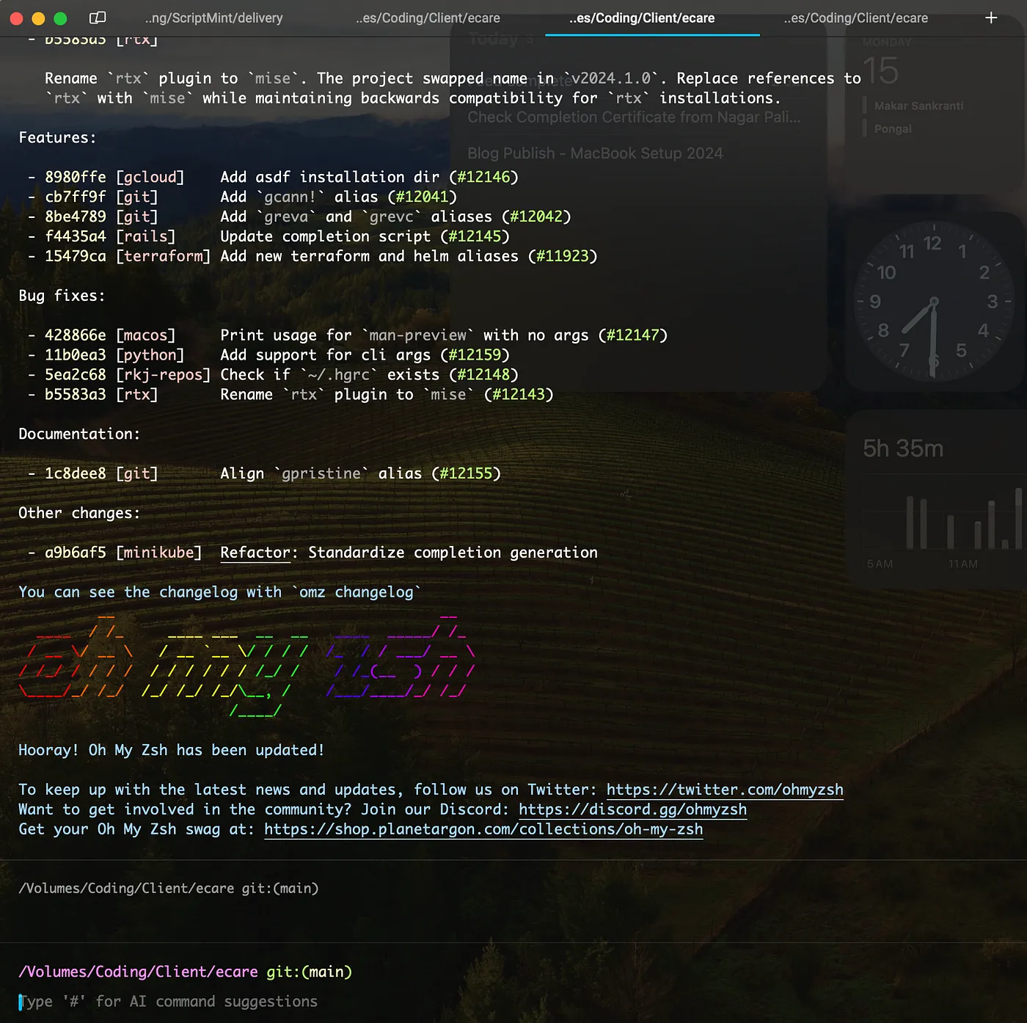Image resolution: width=1027 pixels, height=1023 pixels.
Task: Click pull request reference #12146
Action: [483, 177]
